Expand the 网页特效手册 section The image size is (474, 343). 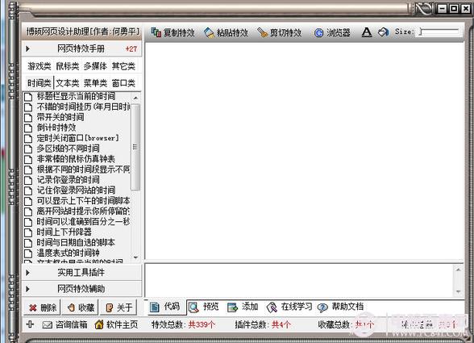[x=81, y=48]
